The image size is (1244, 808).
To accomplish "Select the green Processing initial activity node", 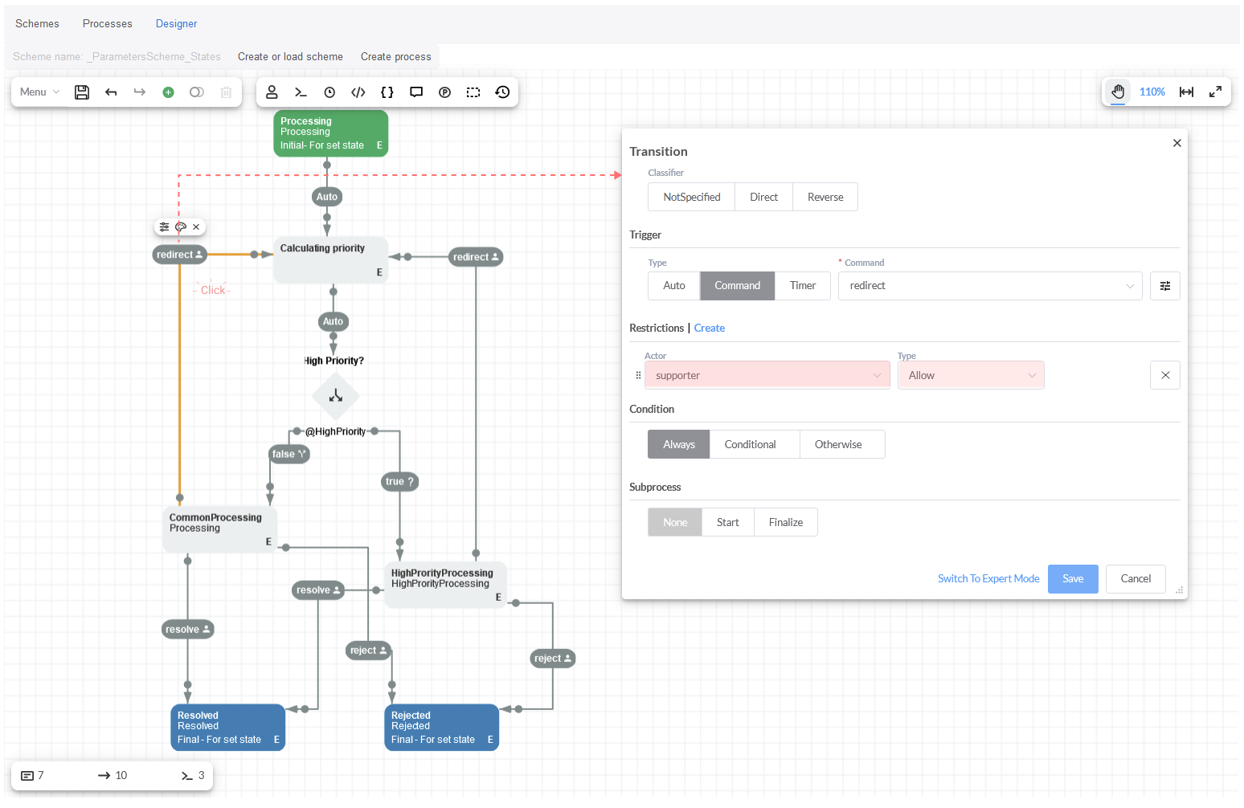I will pyautogui.click(x=331, y=133).
